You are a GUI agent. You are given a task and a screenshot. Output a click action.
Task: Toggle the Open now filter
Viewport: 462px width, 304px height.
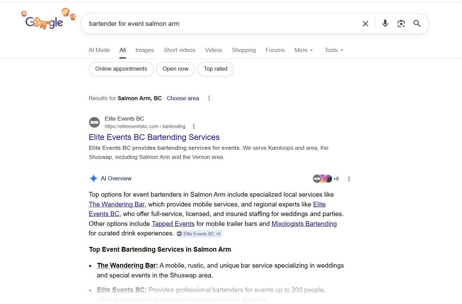coord(175,69)
